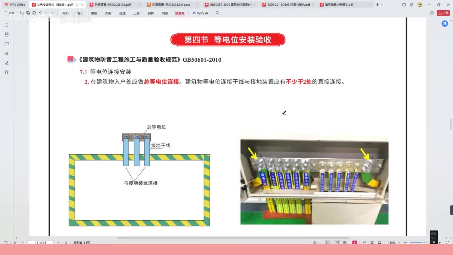453x255 pixels.
Task: Click the cloud upload icon
Action: click(x=432, y=13)
